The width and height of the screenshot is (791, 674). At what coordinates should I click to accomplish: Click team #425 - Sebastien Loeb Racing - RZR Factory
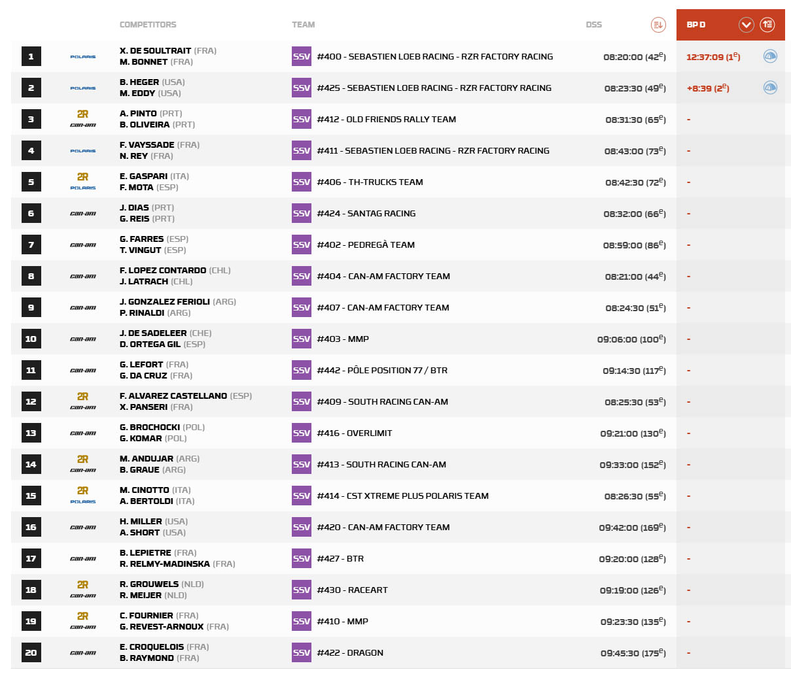434,88
